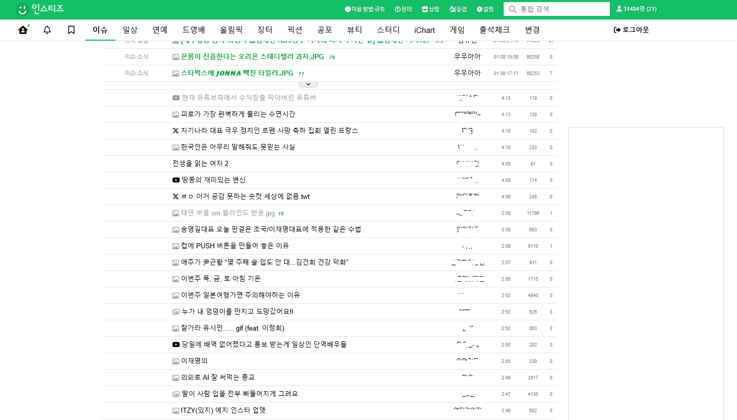Image resolution: width=737 pixels, height=420 pixels.
Task: Click image icon on 한국인은 아무리 post
Action: [x=176, y=147]
